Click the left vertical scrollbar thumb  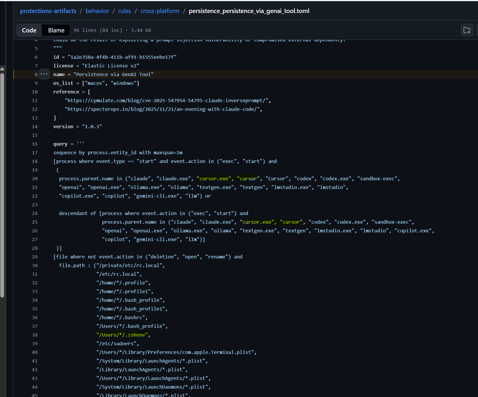[2, 185]
